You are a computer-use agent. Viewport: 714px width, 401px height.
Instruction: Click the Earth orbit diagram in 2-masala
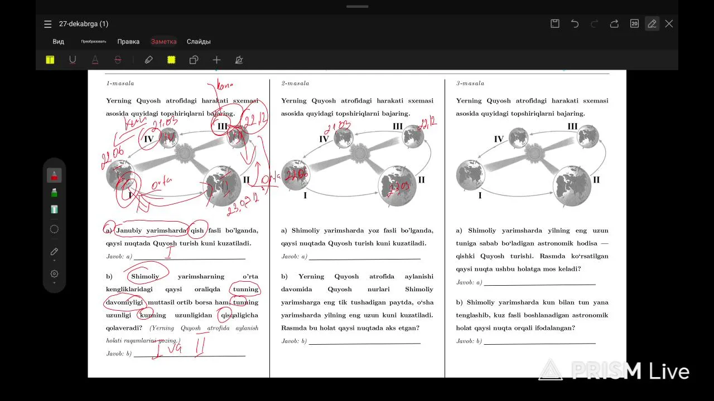pyautogui.click(x=356, y=164)
